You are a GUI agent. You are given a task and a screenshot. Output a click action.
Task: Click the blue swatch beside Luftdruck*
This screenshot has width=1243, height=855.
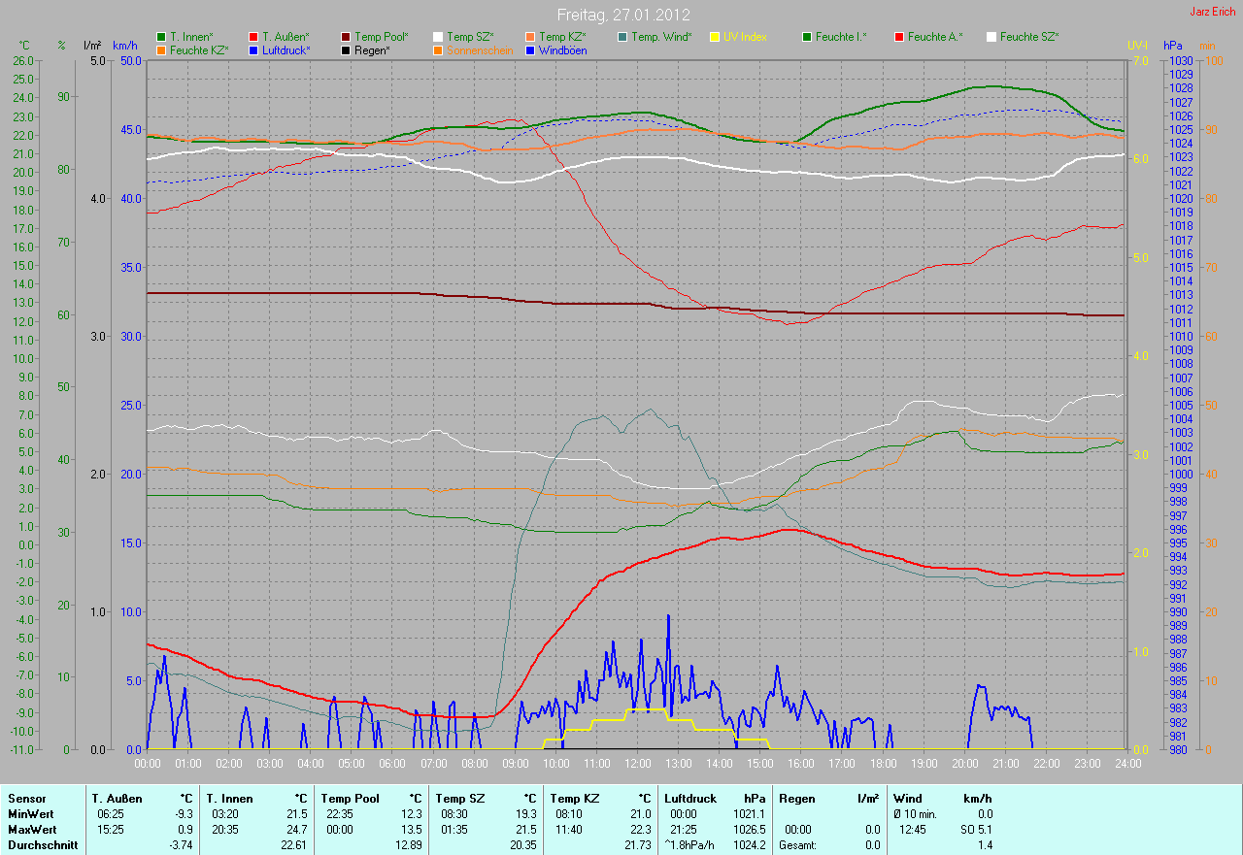point(254,49)
